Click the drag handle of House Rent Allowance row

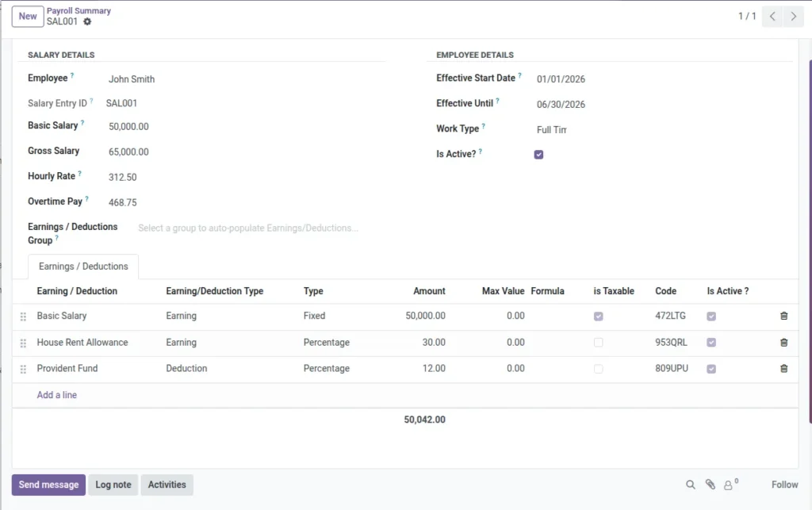23,343
